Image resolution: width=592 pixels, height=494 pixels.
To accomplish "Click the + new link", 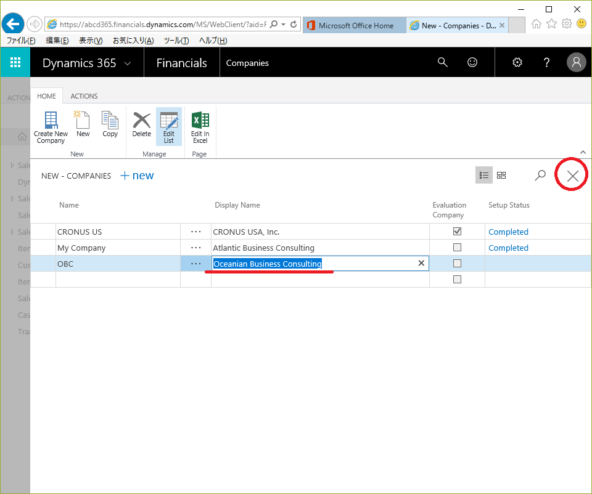I will pos(137,176).
